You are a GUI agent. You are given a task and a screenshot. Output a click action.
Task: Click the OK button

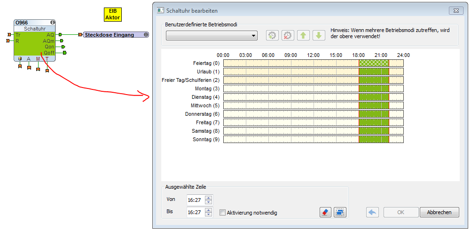click(x=400, y=212)
